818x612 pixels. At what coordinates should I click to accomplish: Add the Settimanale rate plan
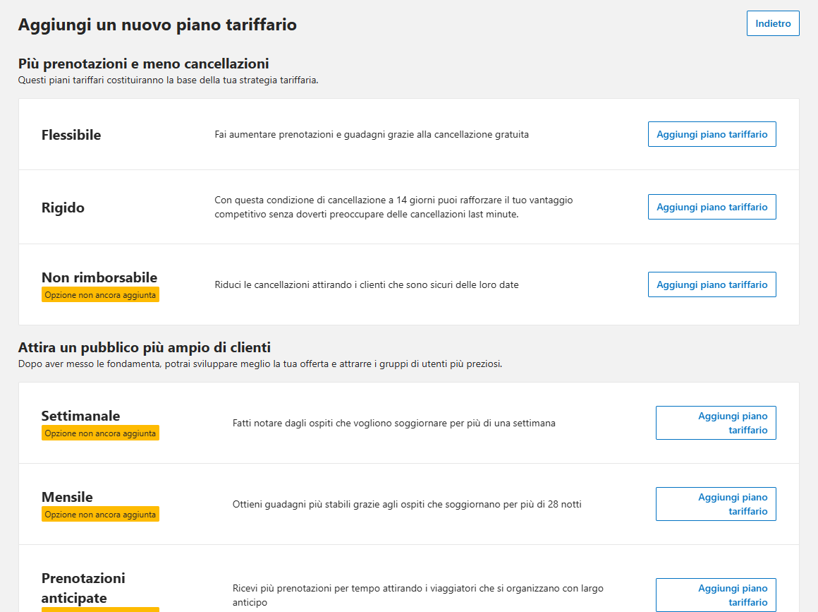point(716,423)
